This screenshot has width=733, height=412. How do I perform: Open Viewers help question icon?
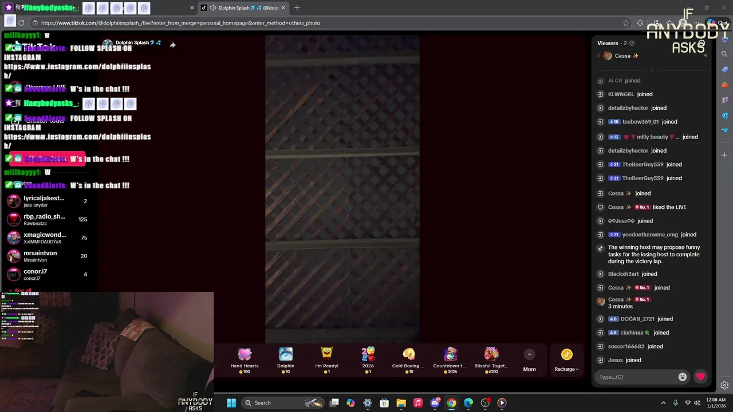632,43
